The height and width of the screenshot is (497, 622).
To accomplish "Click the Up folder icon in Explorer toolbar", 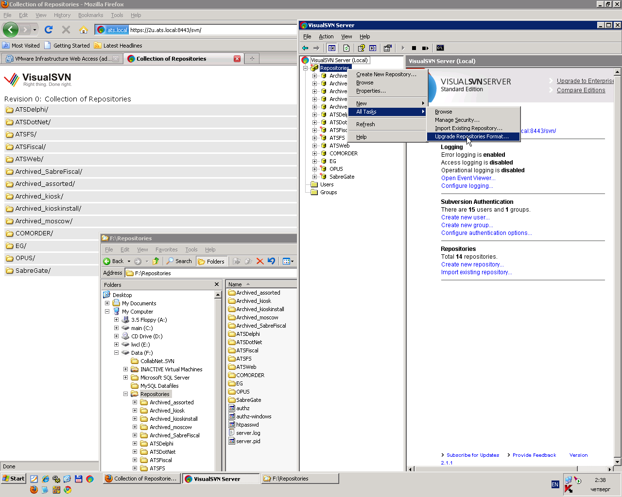I will coord(156,261).
